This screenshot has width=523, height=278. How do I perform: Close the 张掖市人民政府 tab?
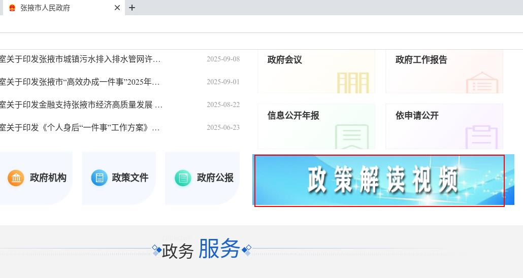pos(117,8)
